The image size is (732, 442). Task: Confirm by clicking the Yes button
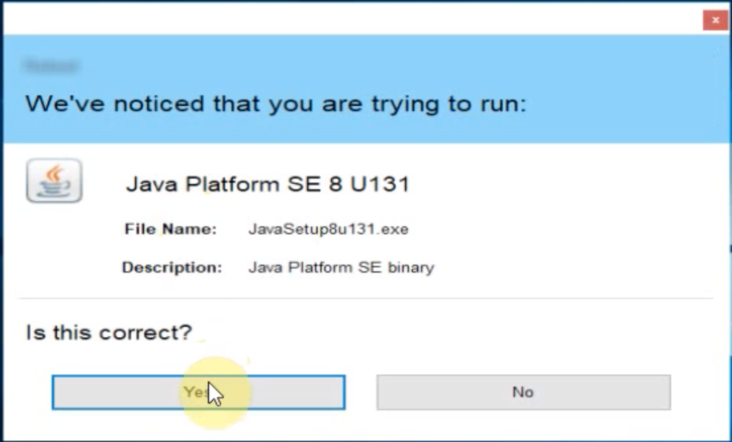(x=199, y=392)
